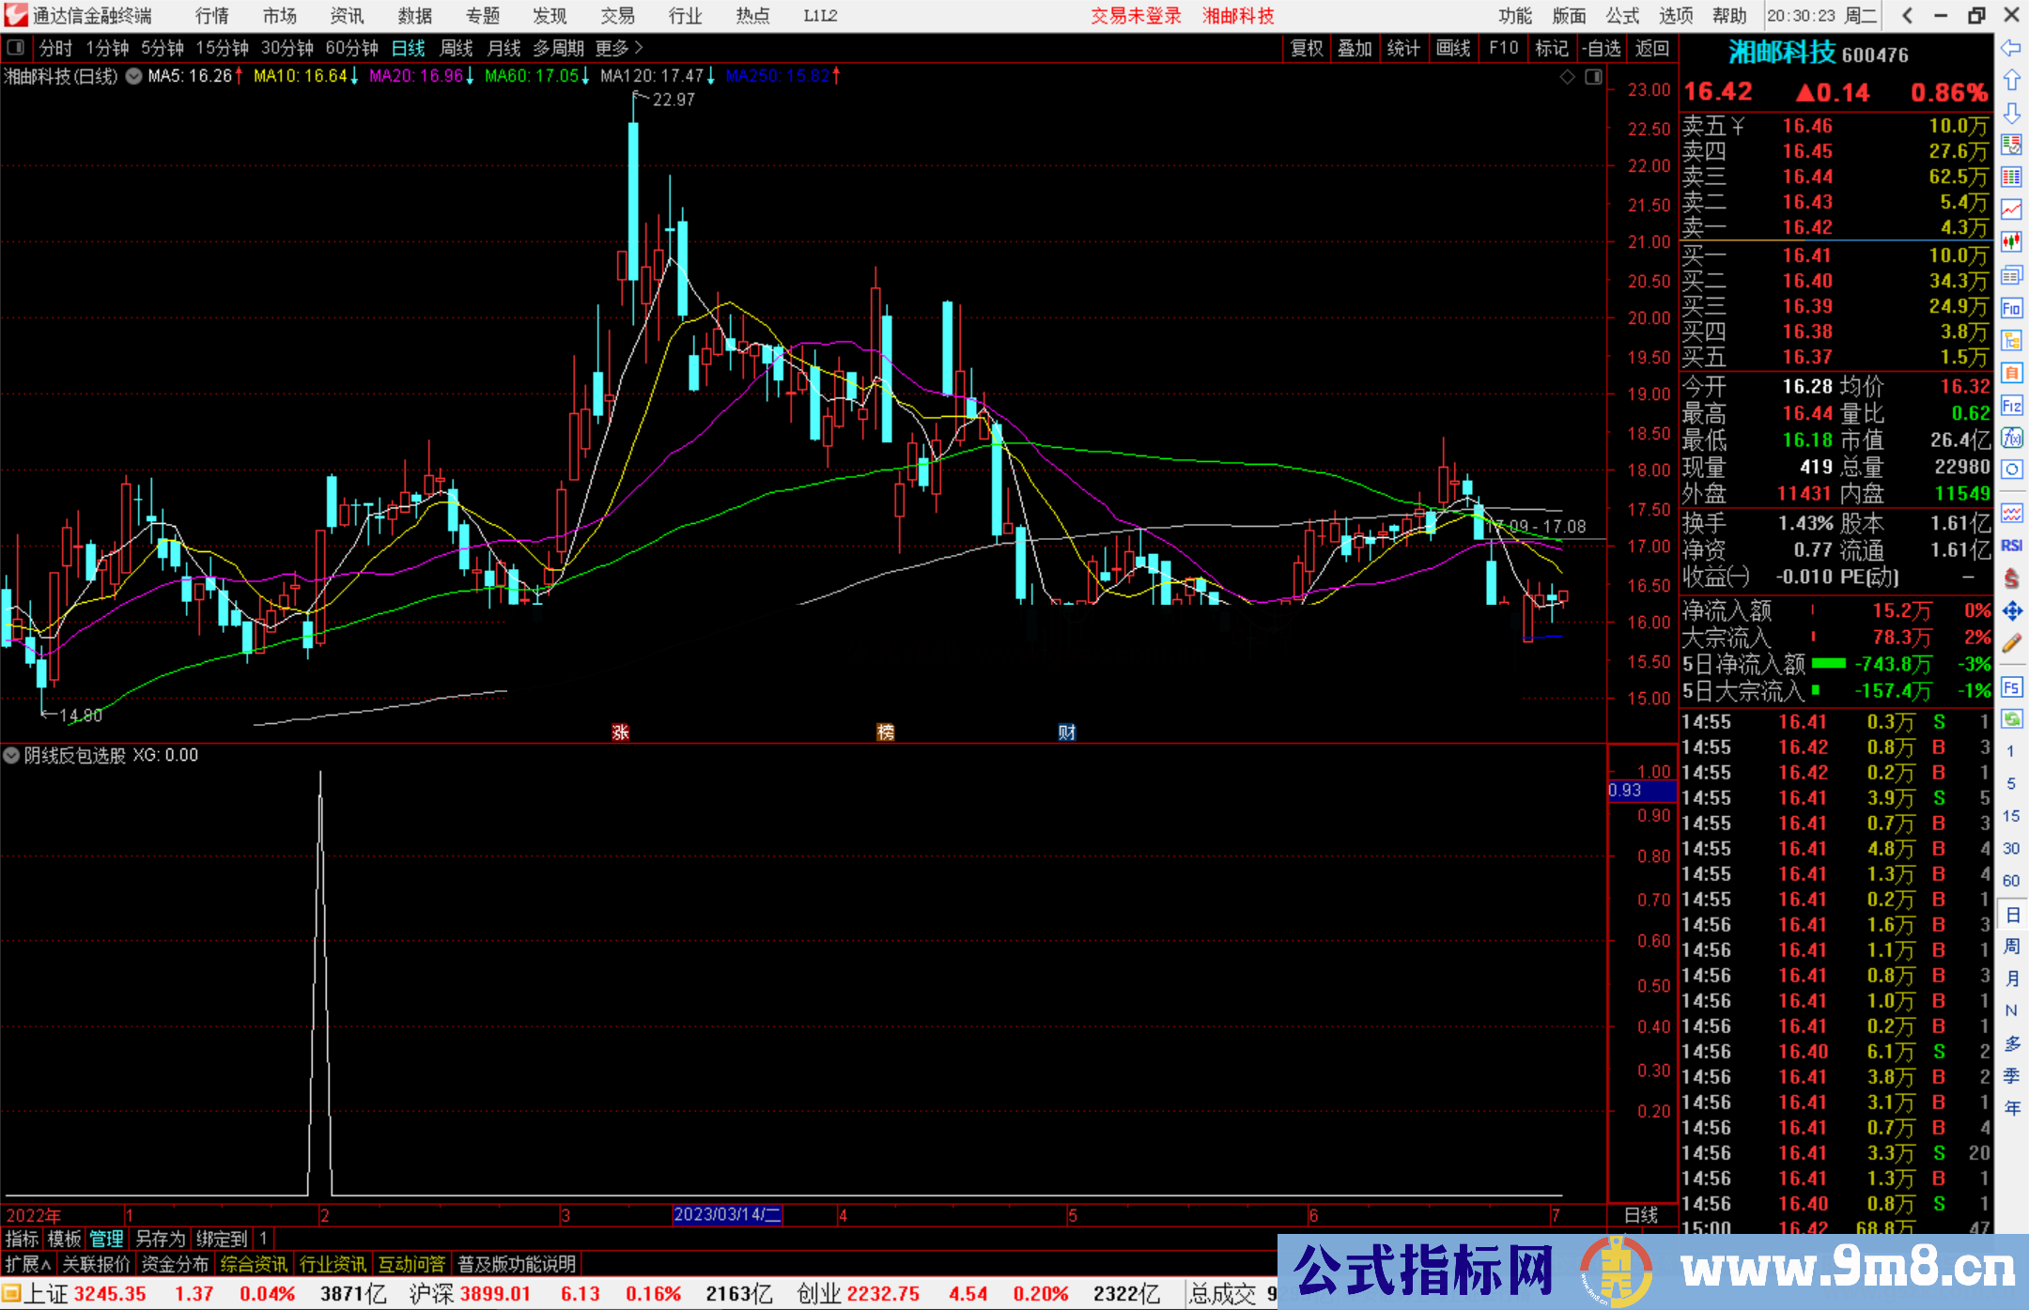This screenshot has width=2029, height=1310.
Task: Click the F5 sidebar icon
Action: click(2011, 687)
